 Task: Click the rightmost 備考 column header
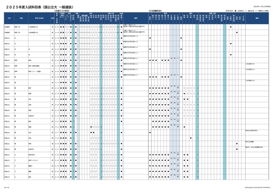click(257, 18)
